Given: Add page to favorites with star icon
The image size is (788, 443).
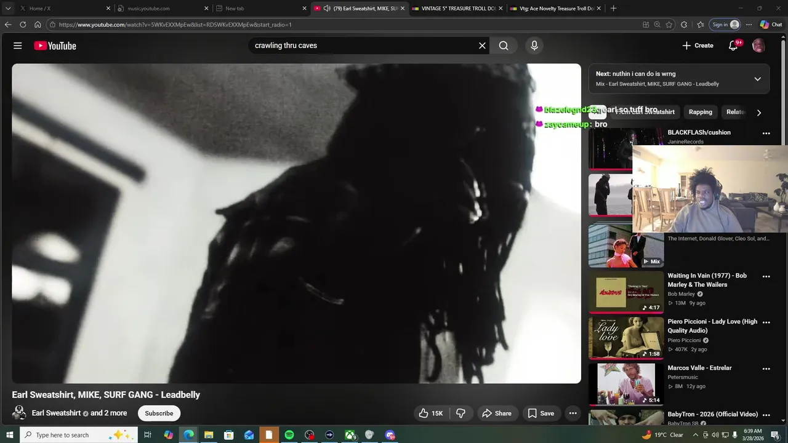Looking at the screenshot, I should [669, 25].
